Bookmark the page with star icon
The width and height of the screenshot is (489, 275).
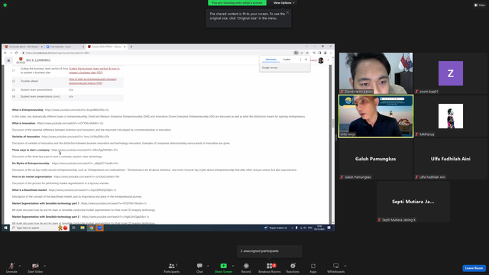(307, 53)
